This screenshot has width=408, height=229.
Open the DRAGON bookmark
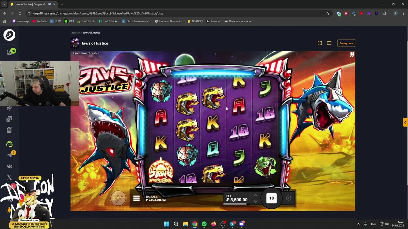195,21
